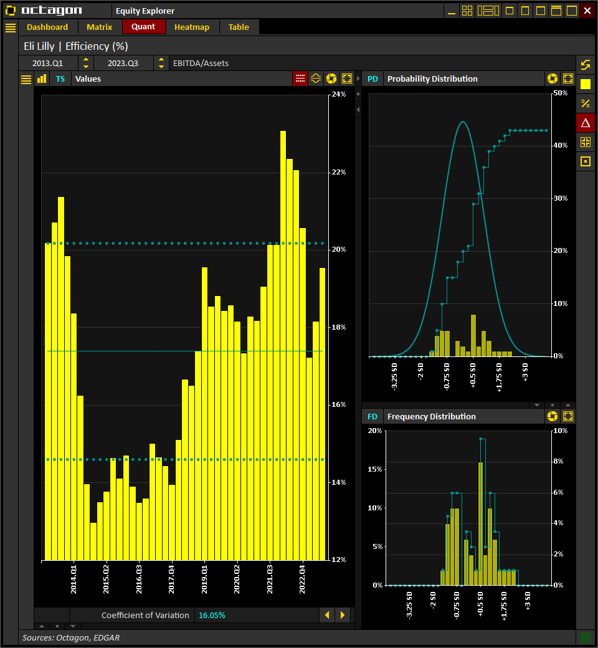Go to the next statistic with the right arrow
Viewport: 598px width, 648px height.
343,615
